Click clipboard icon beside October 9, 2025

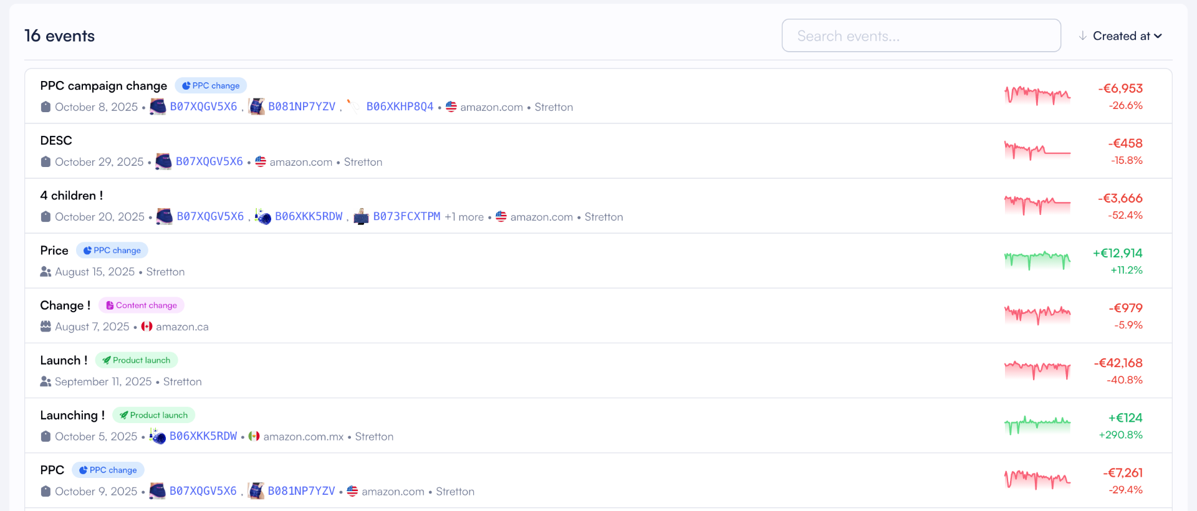(x=46, y=491)
